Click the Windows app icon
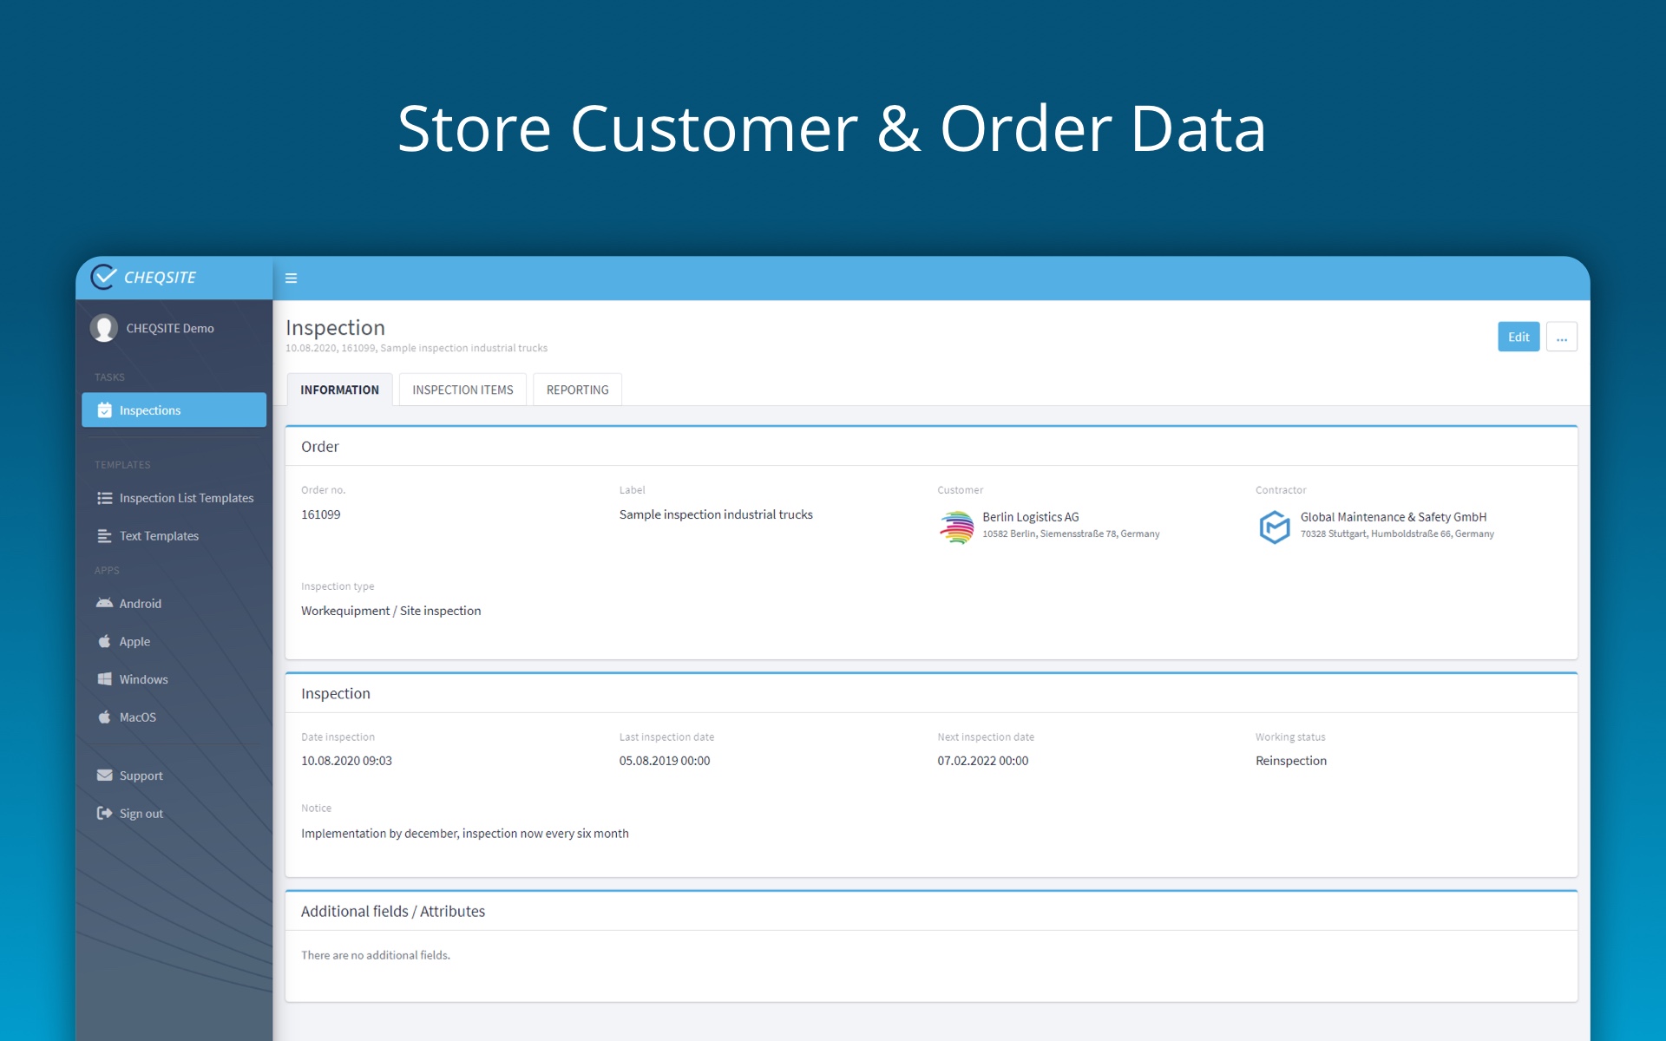Viewport: 1666px width, 1041px height. pyautogui.click(x=105, y=679)
